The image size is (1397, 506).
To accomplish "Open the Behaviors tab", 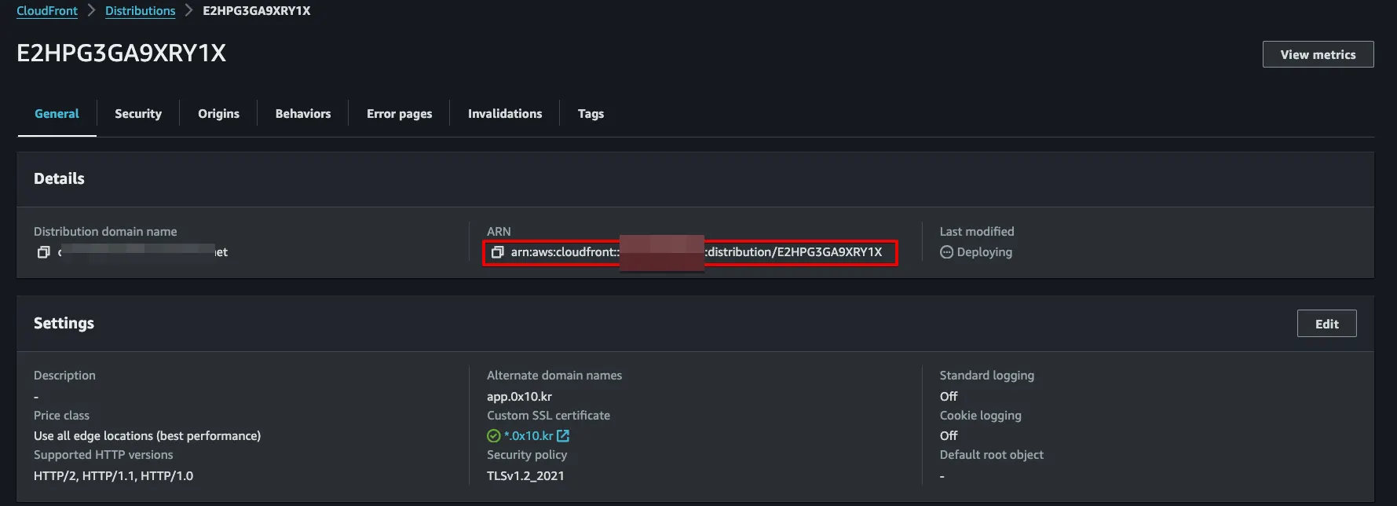I will pyautogui.click(x=303, y=114).
